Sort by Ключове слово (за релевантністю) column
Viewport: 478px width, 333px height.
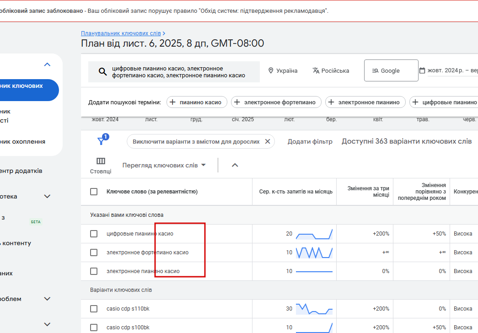coord(152,192)
